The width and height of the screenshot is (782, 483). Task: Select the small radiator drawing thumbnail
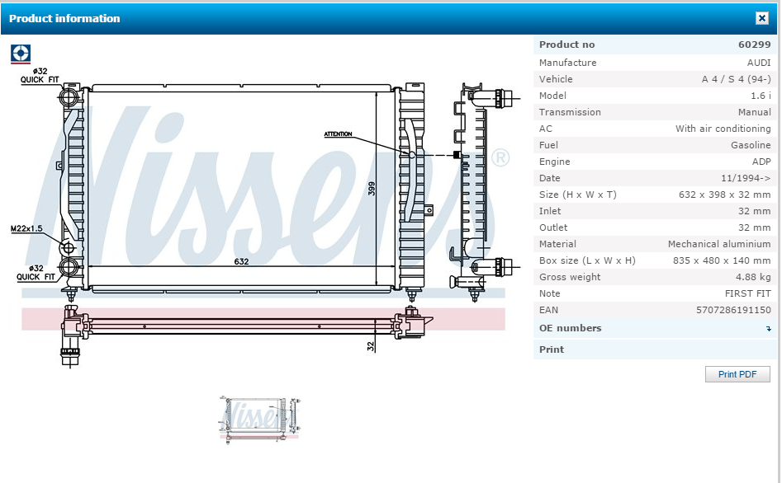(x=260, y=420)
